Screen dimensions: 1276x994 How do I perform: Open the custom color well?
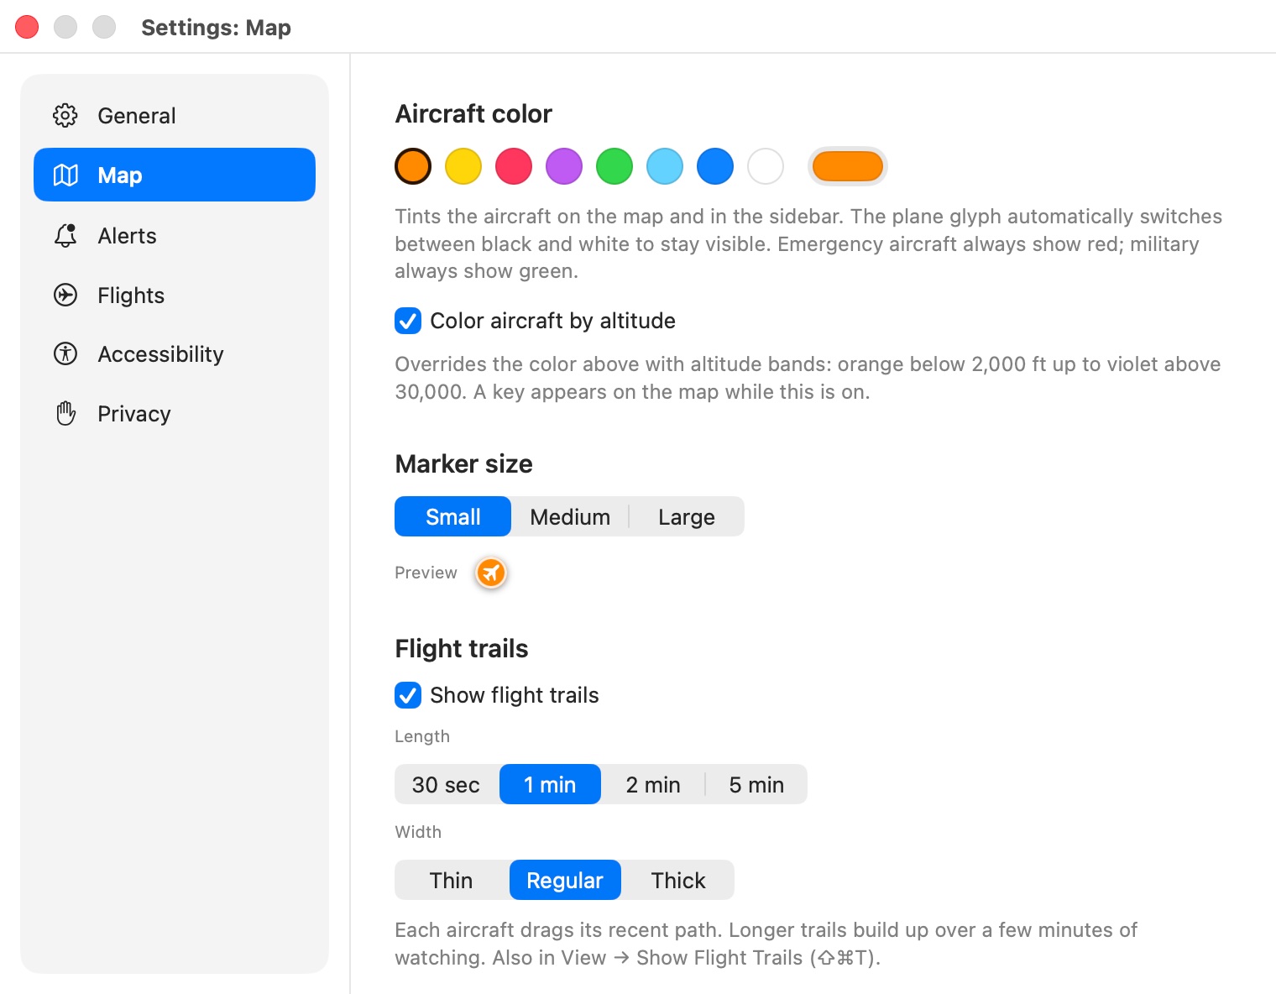[847, 166]
